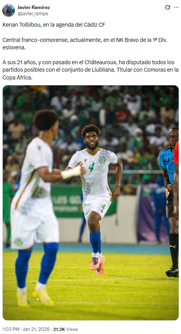
Task: Click the blurred foreground player's bandaged wrist
Action: coord(71,172)
